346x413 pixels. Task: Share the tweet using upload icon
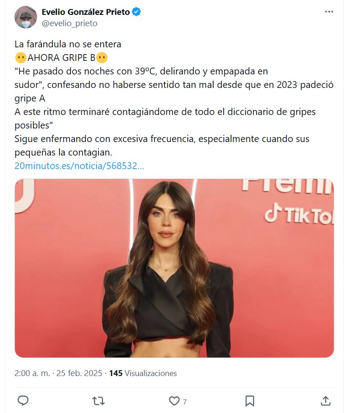325,401
